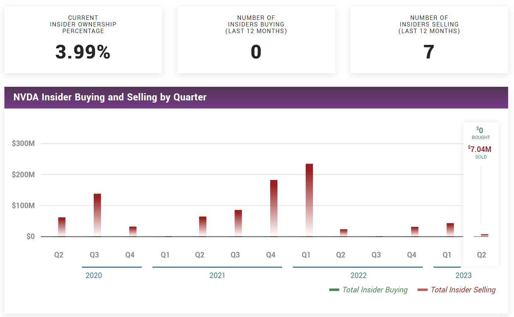
Task: Click the "BOUGHT" label in the tooltip
Action: 481,138
